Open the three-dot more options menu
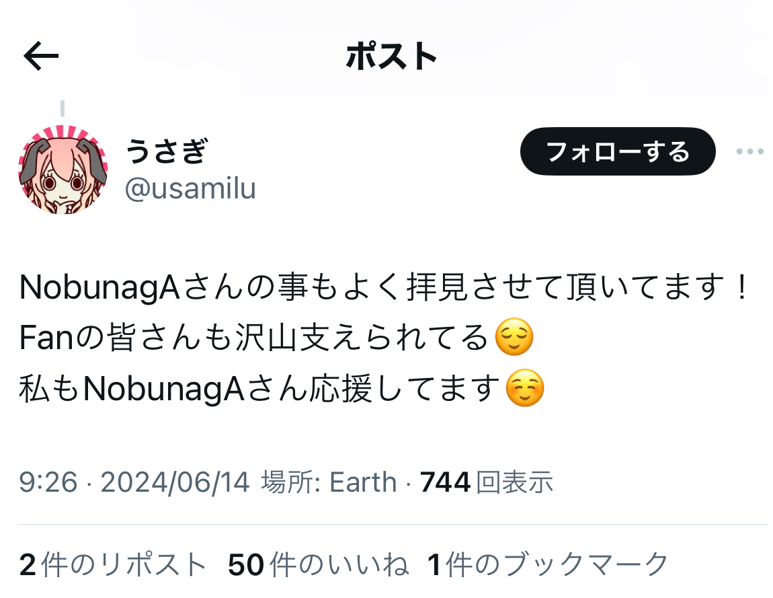The height and width of the screenshot is (598, 773). coord(750,151)
